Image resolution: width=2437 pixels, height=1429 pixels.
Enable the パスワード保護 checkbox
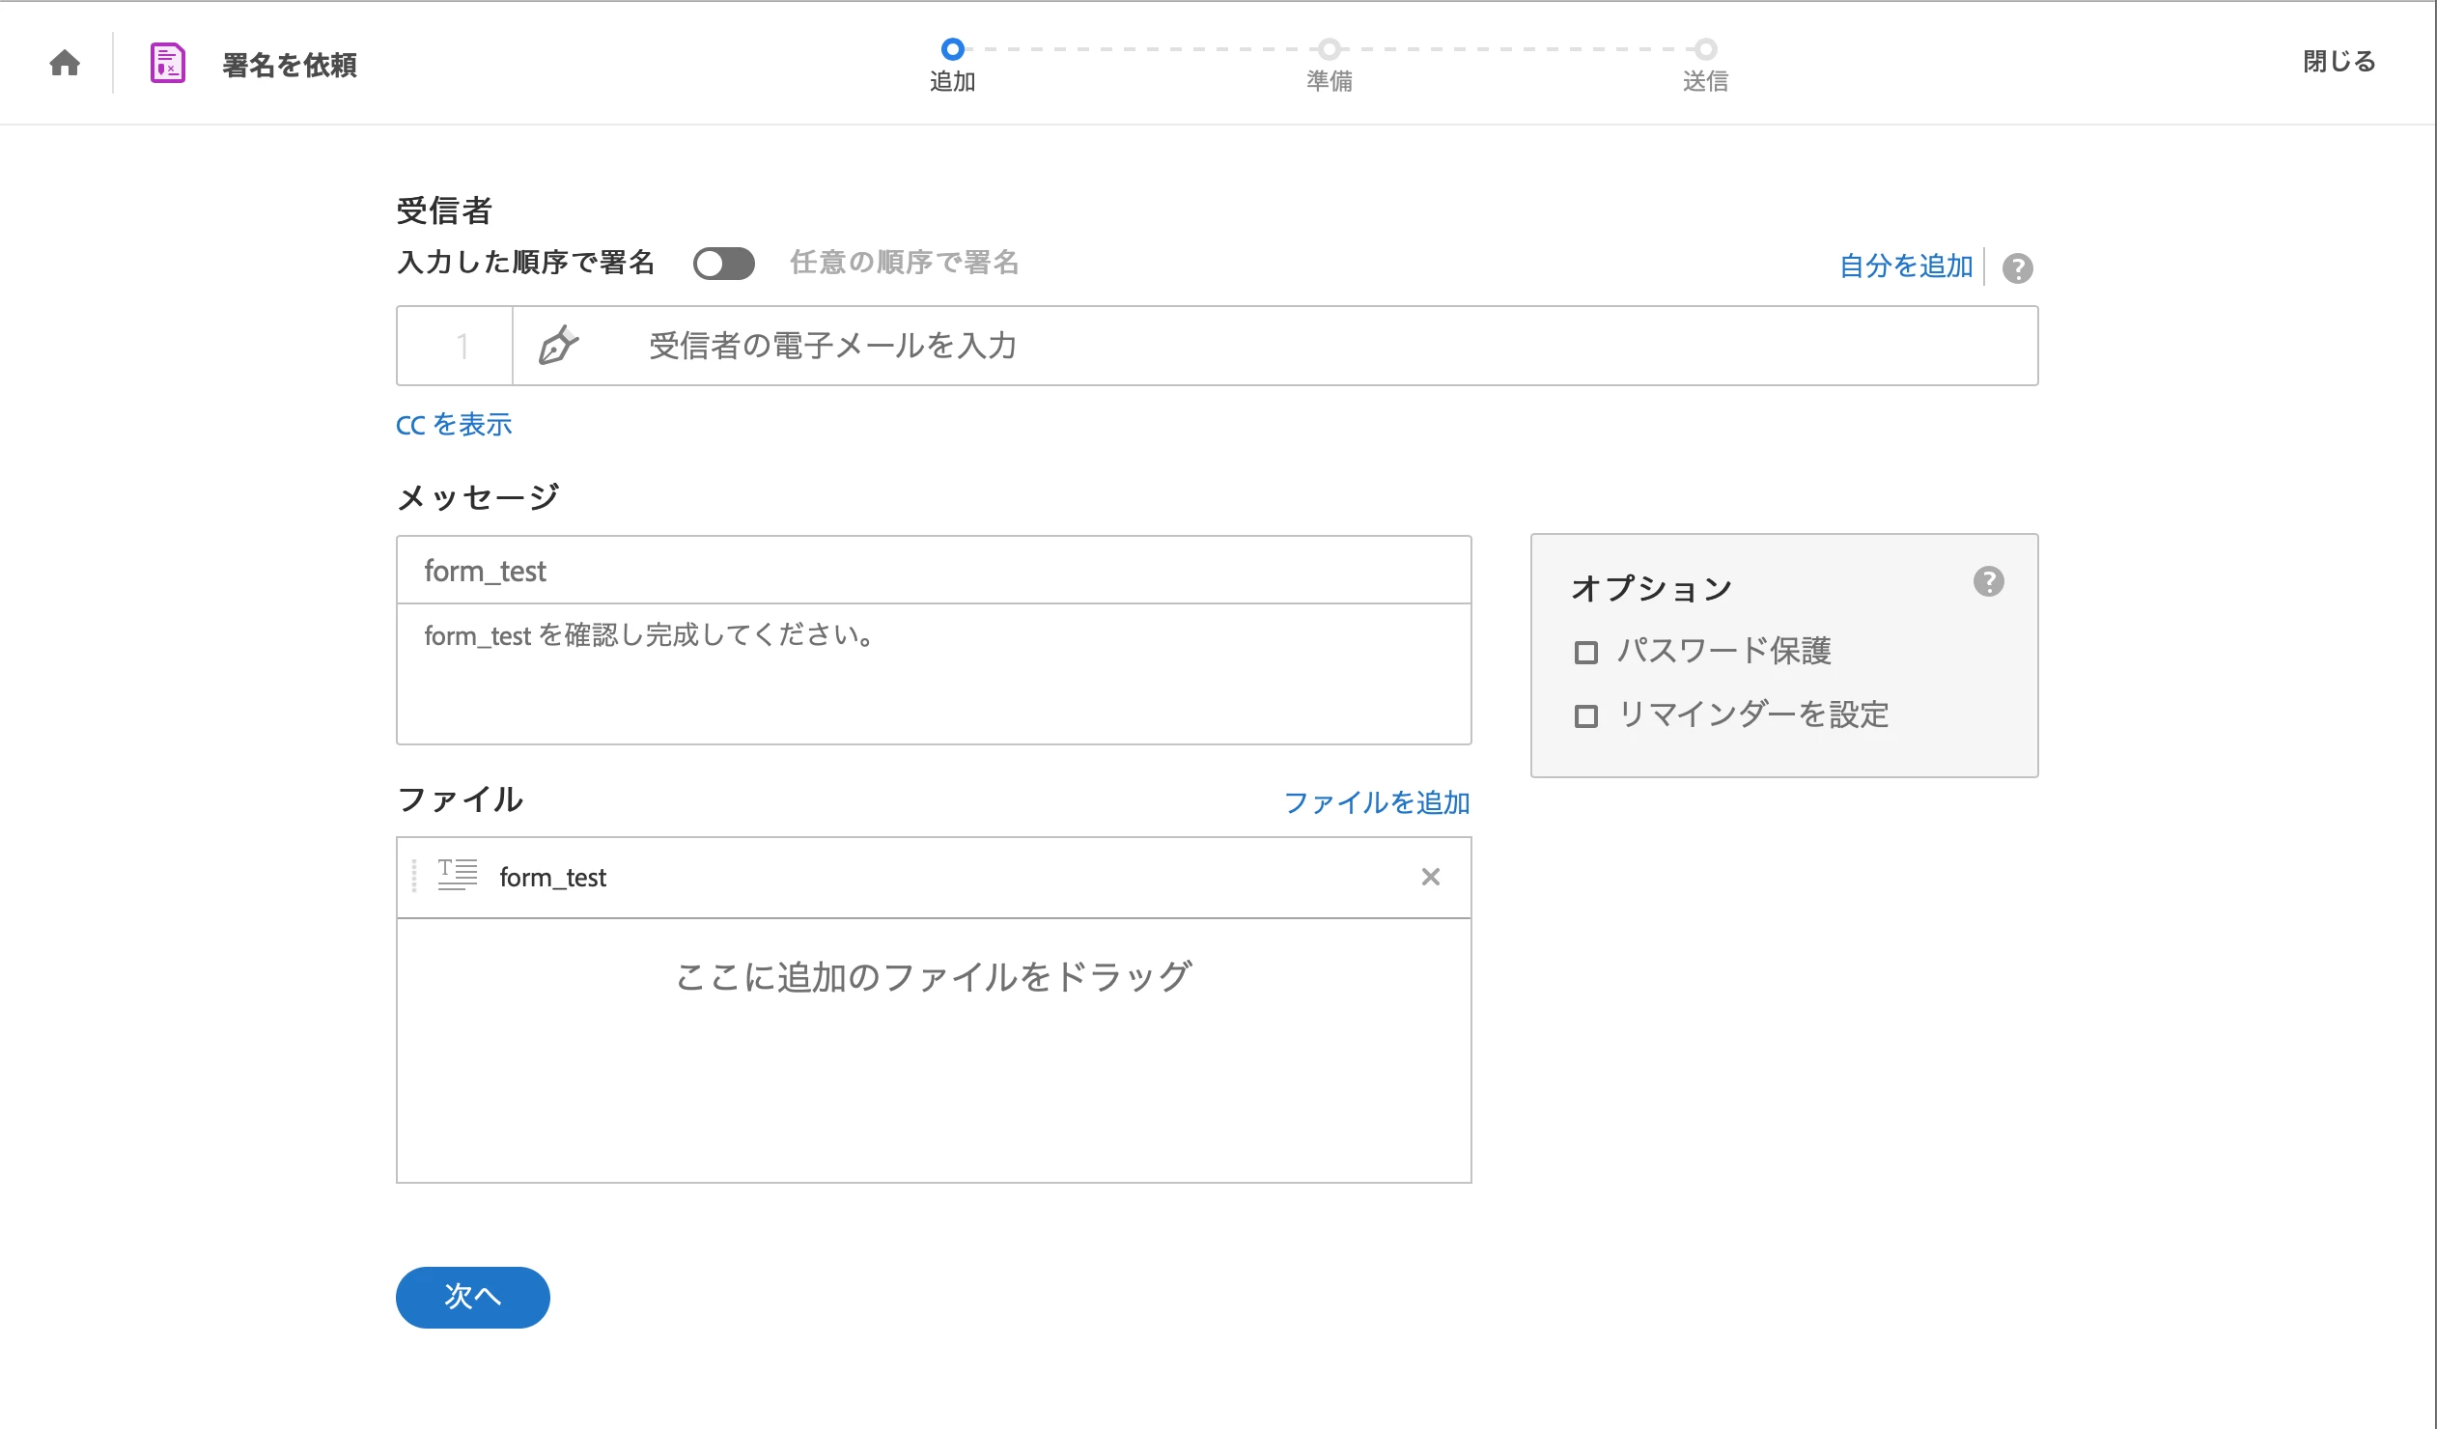point(1586,652)
